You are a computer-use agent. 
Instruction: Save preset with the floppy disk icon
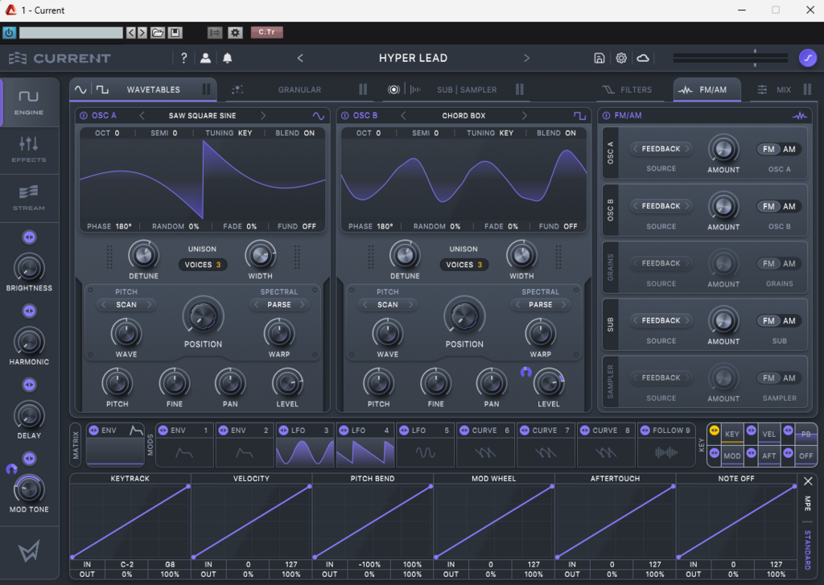(599, 58)
